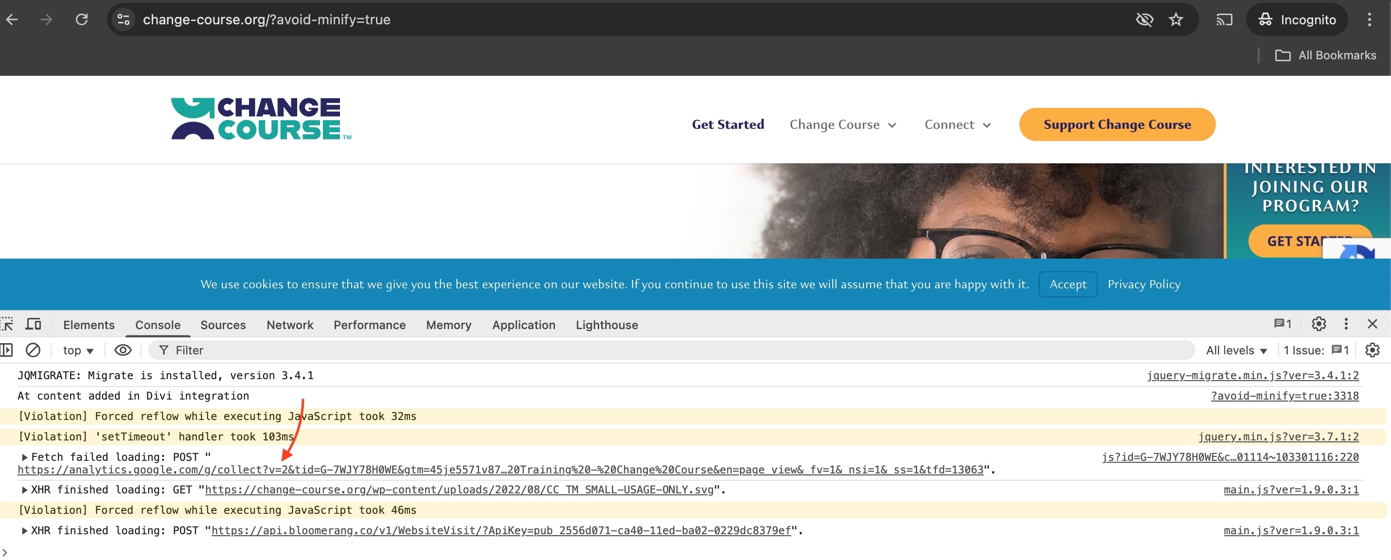Click the inspect element picker icon
Screen dimensions: 1391x560
pos(6,324)
